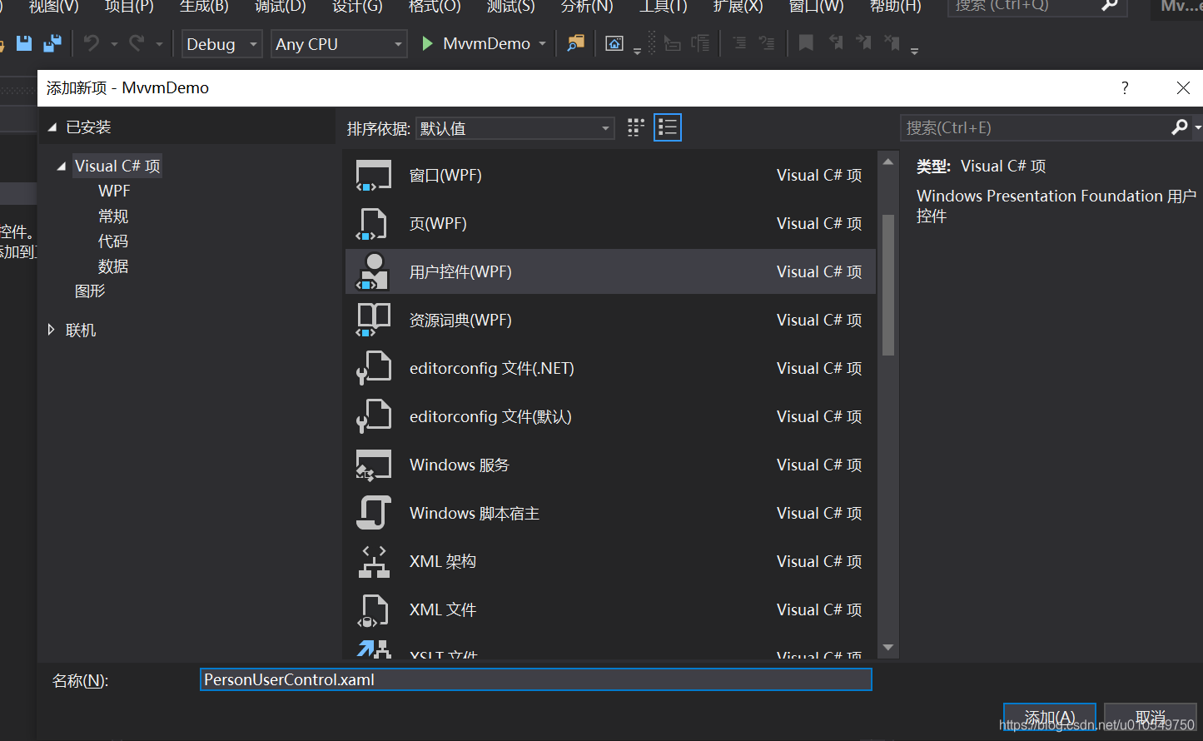
Task: Select the Window (WPF) template icon
Action: [x=374, y=176]
